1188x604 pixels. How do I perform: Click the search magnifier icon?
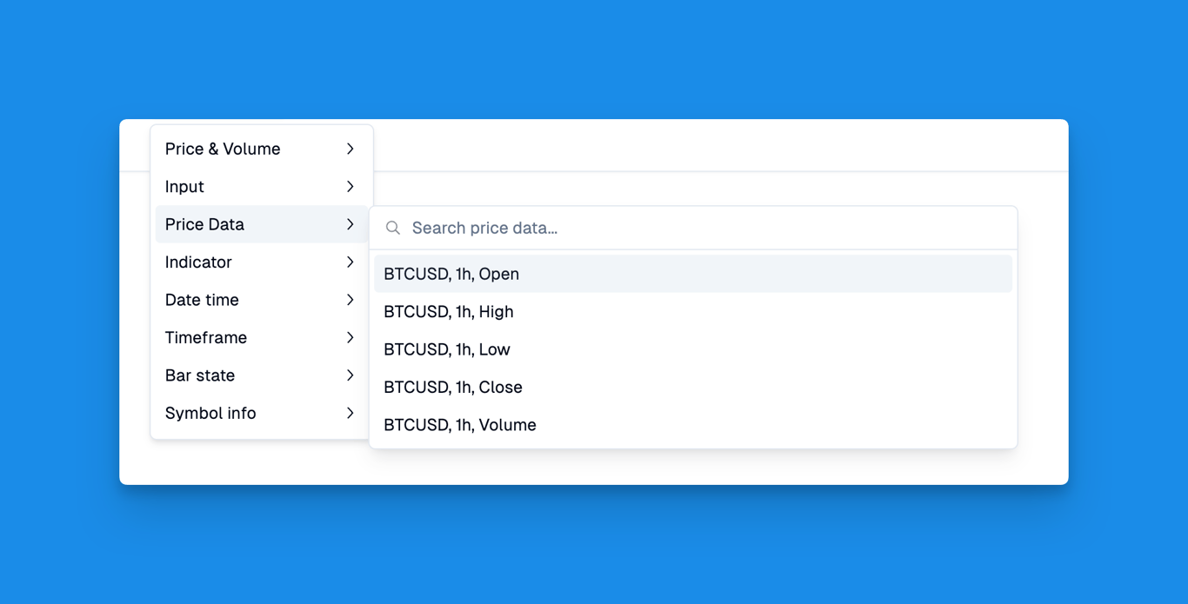click(393, 228)
